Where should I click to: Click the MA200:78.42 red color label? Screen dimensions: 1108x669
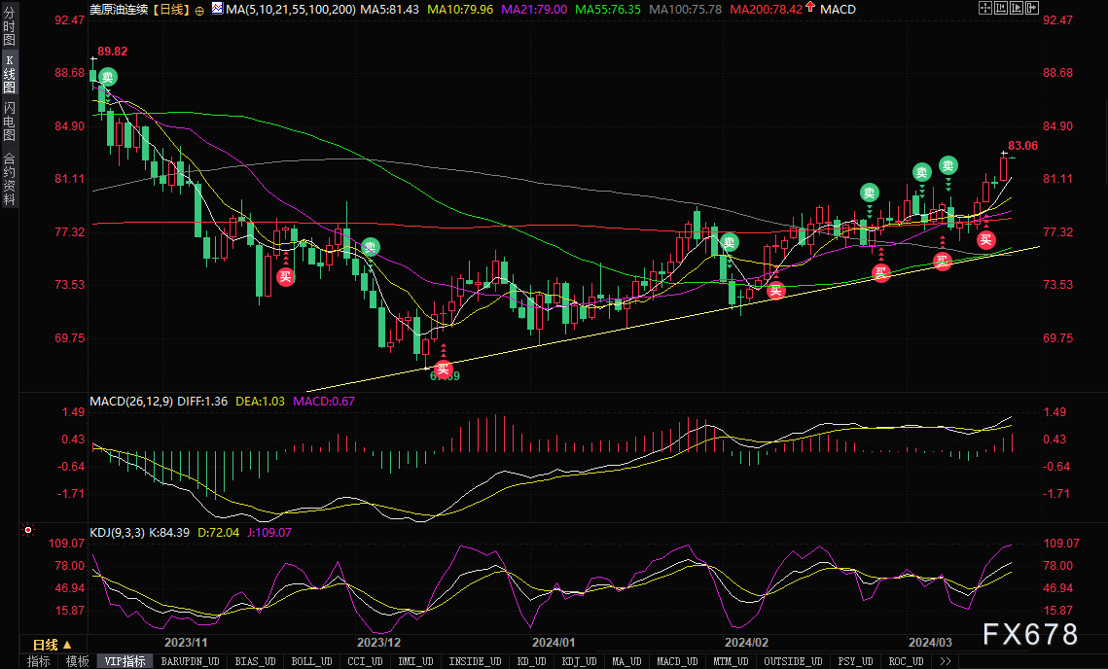766,9
